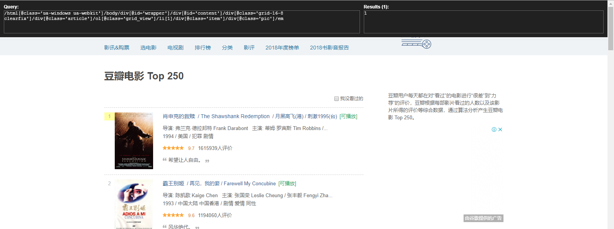This screenshot has width=614, height=229.
Task: Click the 豆瓣电影 Top 250 heading
Action: pyautogui.click(x=144, y=76)
